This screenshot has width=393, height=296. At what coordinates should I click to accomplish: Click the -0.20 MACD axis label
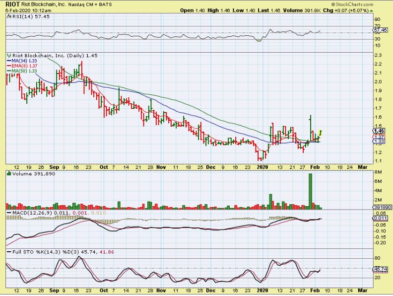(380, 242)
